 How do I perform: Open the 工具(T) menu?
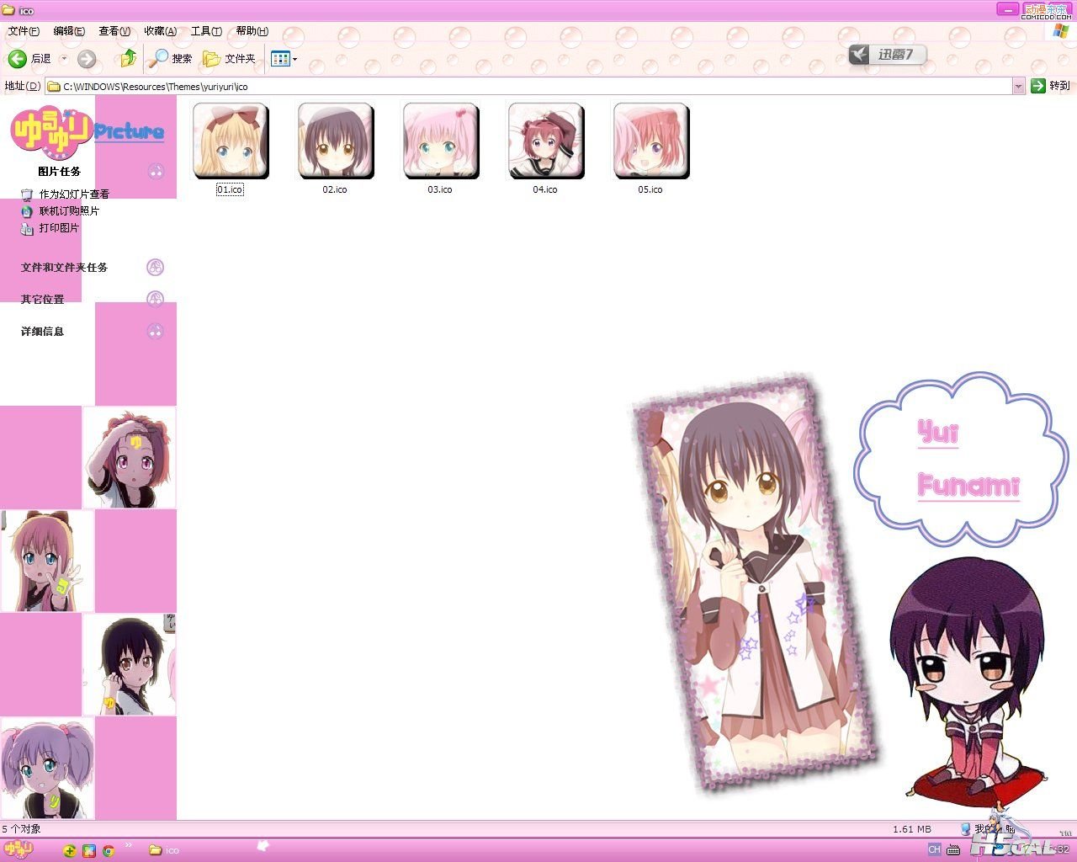pos(206,31)
